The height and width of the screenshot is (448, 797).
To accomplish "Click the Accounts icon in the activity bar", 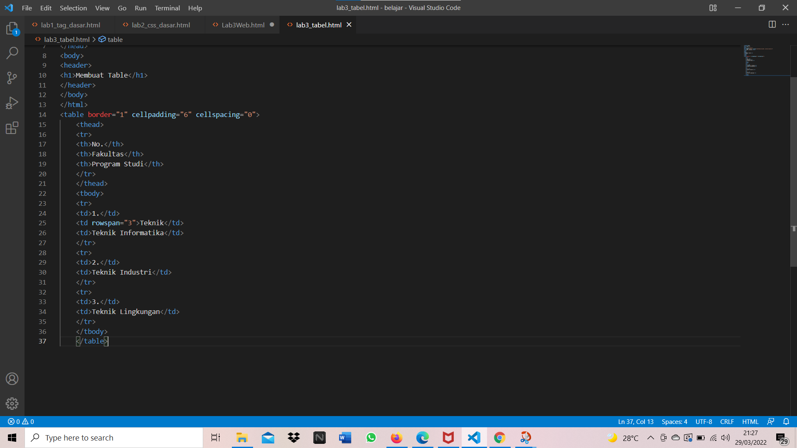I will click(12, 379).
